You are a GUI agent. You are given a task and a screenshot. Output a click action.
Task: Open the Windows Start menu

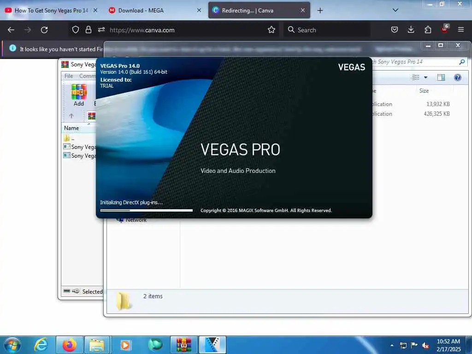12,345
